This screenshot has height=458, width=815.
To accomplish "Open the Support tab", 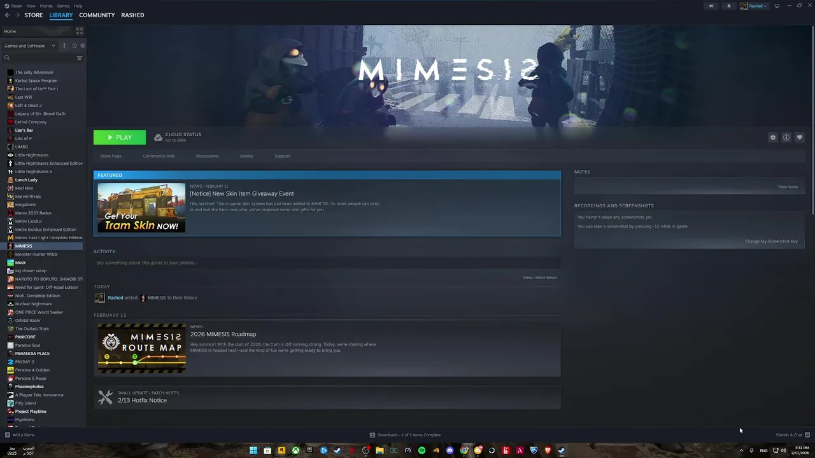I will tap(282, 156).
